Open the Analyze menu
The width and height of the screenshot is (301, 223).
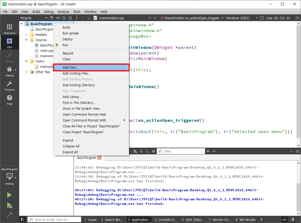pyautogui.click(x=63, y=11)
